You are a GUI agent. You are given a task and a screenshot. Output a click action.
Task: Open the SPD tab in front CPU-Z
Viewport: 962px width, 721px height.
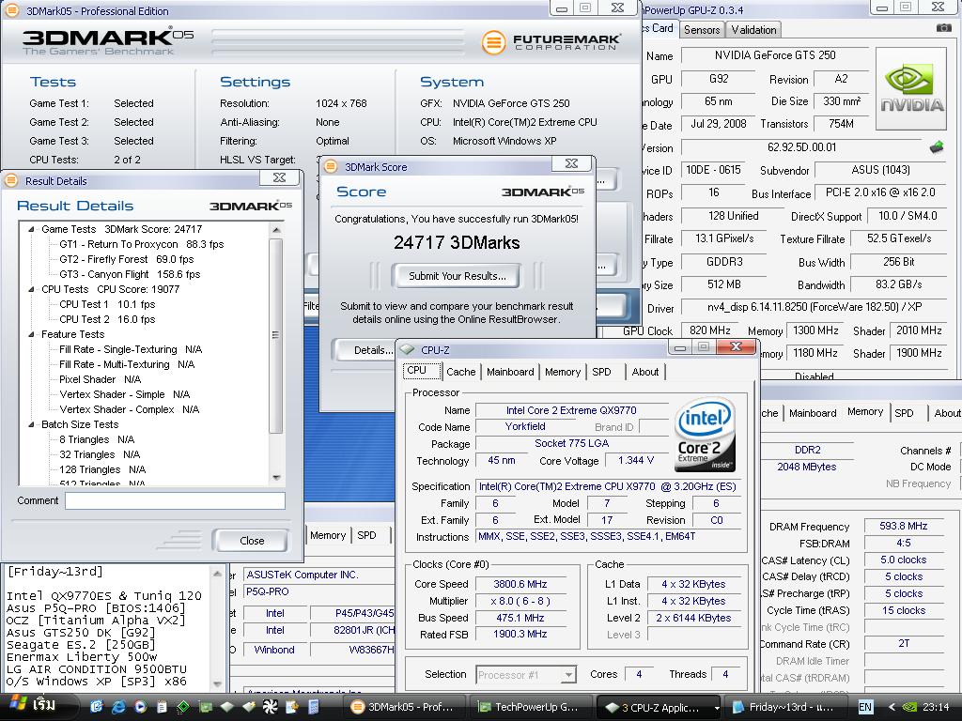(x=601, y=372)
